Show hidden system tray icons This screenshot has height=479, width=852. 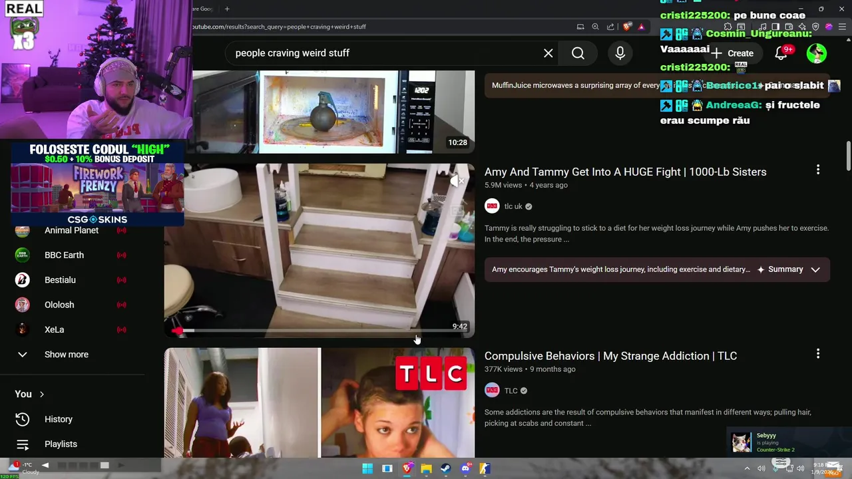coord(747,468)
